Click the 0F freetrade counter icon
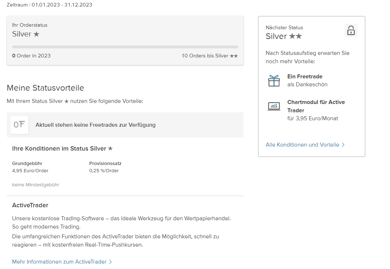390x269 pixels. [x=19, y=125]
